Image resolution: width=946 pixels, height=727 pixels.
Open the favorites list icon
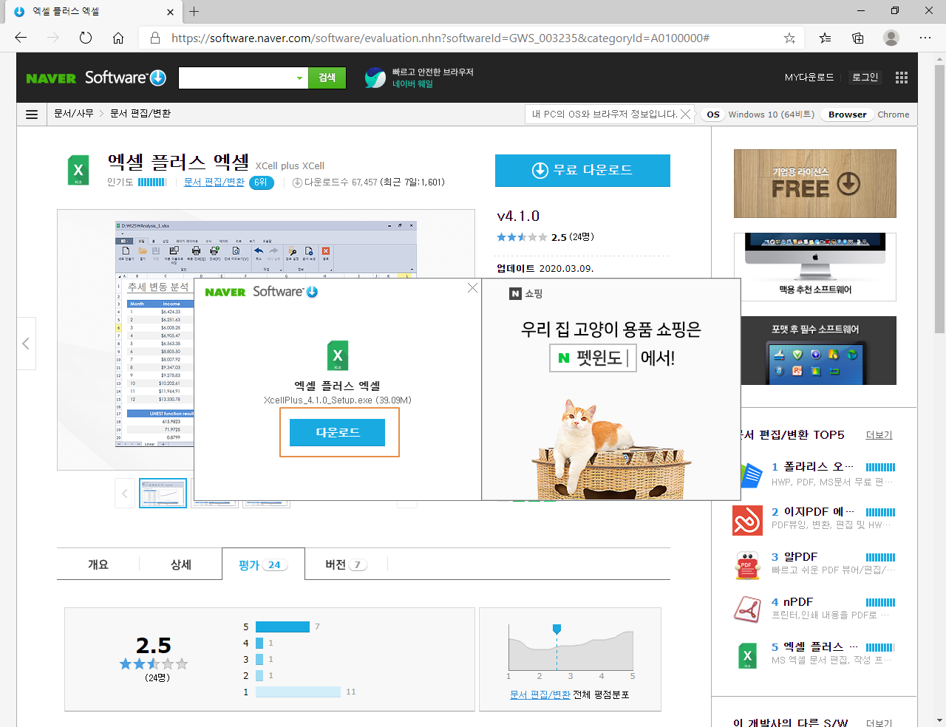pos(825,38)
